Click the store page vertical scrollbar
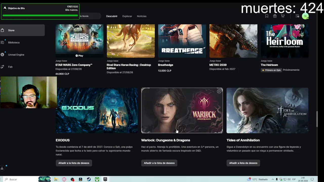This screenshot has height=182, width=324. (x=317, y=119)
